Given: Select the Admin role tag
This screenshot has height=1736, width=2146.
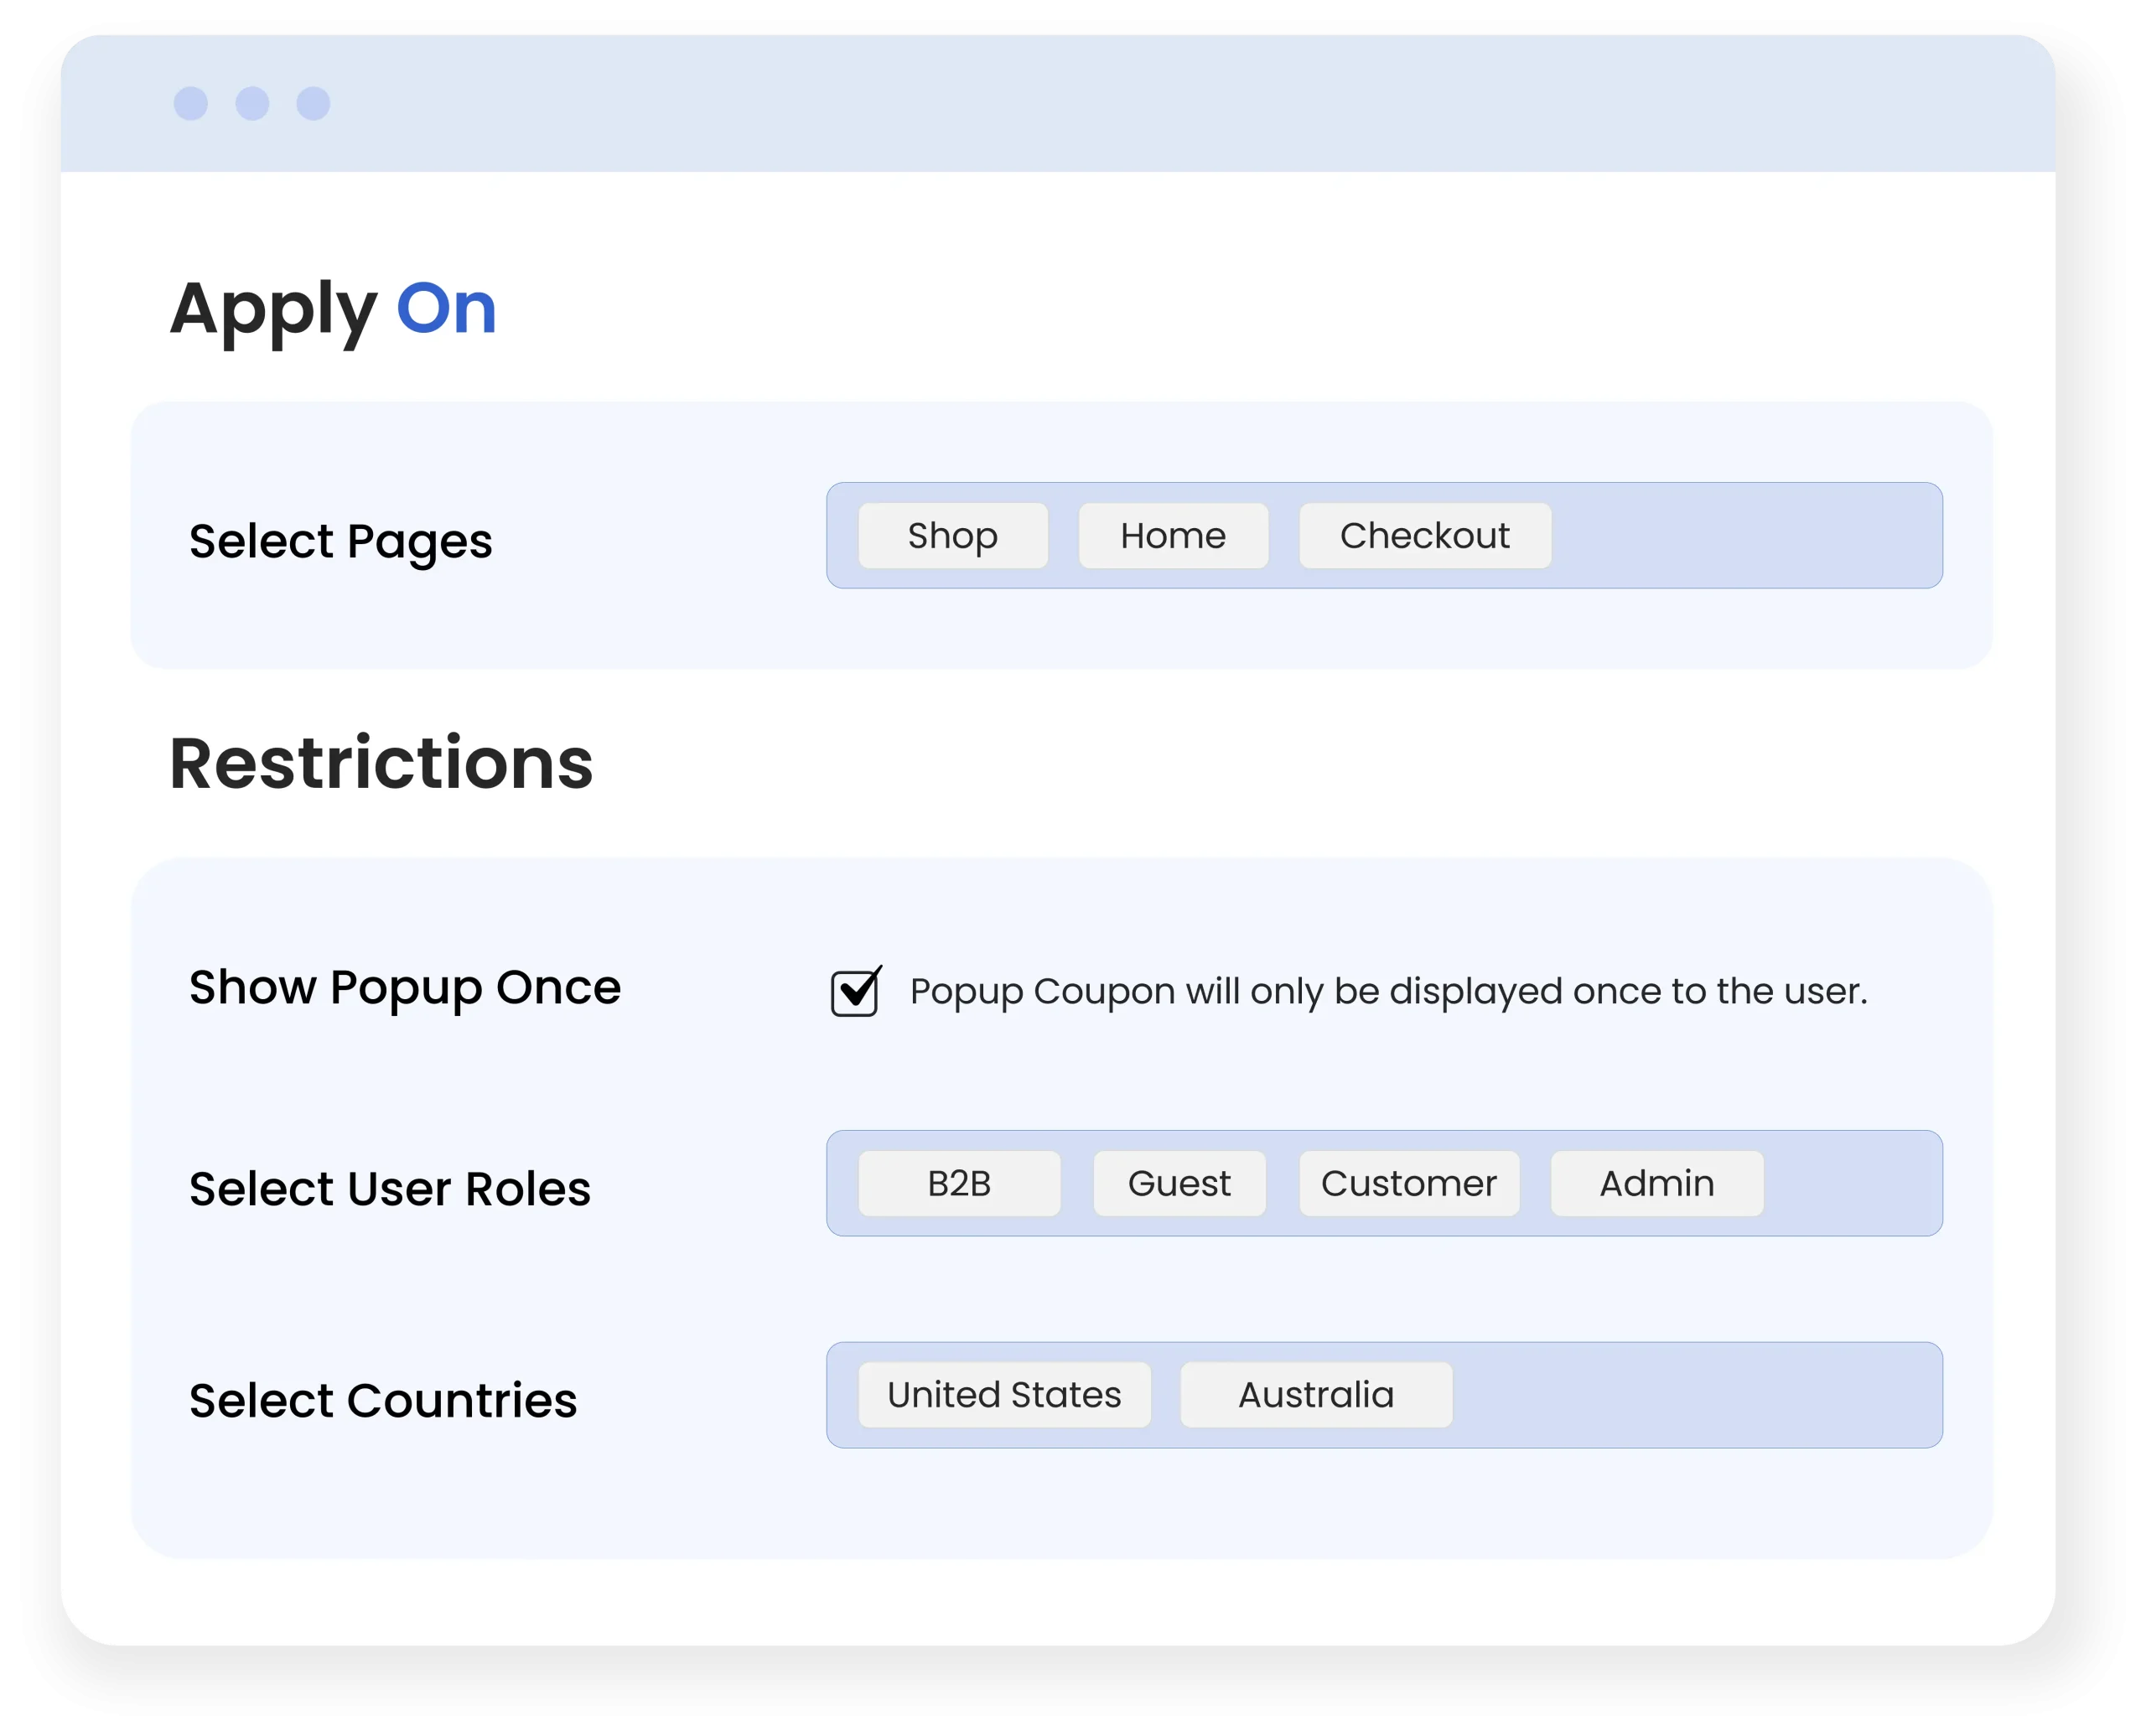Looking at the screenshot, I should (1656, 1184).
